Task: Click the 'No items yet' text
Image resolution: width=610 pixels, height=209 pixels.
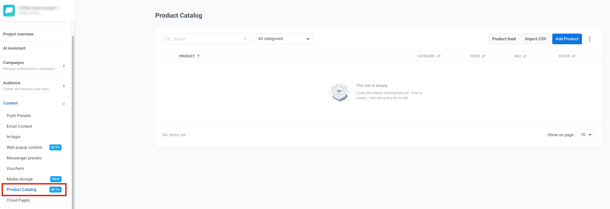Action: (x=174, y=135)
